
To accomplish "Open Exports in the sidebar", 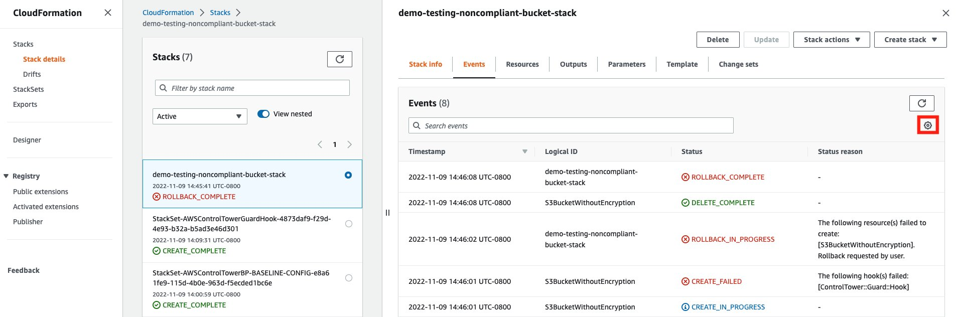I will pos(25,104).
